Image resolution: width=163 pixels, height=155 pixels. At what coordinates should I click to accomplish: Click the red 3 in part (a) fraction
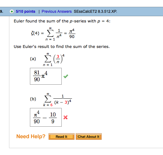(x=58, y=56)
